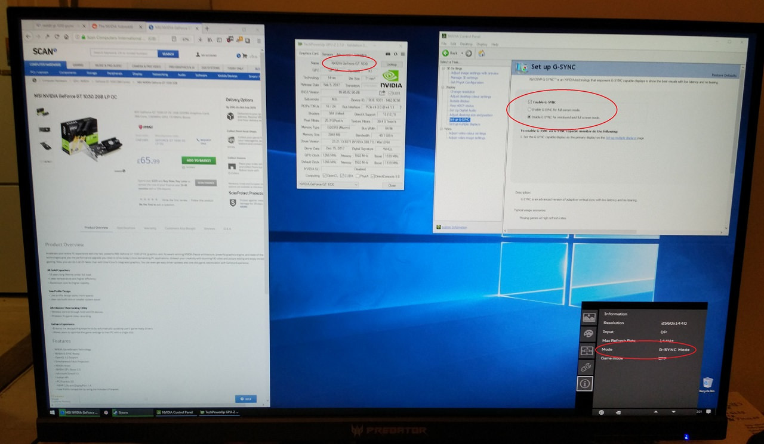The image size is (764, 444).
Task: Open the Help menu in NVIDIA Control Panel
Action: click(495, 44)
